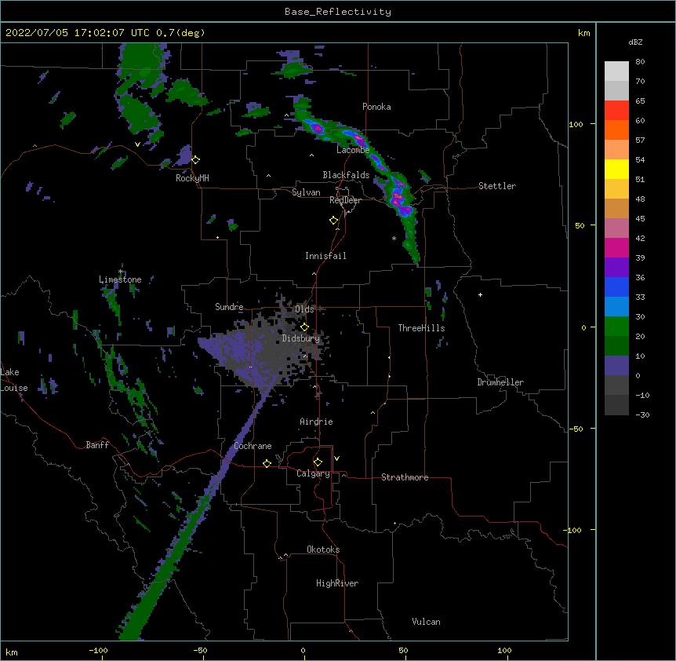The width and height of the screenshot is (676, 661).
Task: Click the red 60-65 dBZ legend swatch
Action: pyautogui.click(x=616, y=110)
